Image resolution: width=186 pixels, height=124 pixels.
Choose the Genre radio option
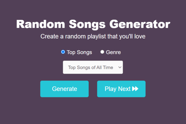[102, 52]
